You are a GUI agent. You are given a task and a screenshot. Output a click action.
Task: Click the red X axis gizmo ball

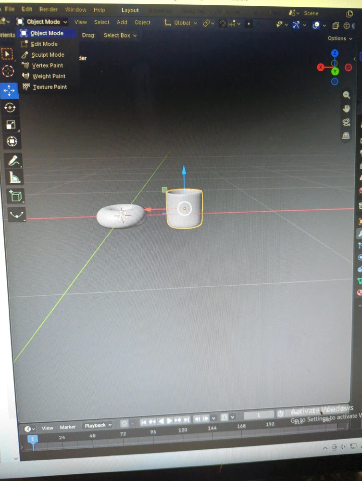[321, 67]
